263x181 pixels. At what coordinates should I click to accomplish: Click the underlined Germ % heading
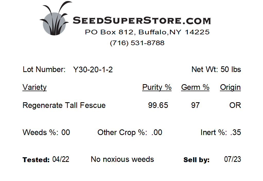(195, 87)
